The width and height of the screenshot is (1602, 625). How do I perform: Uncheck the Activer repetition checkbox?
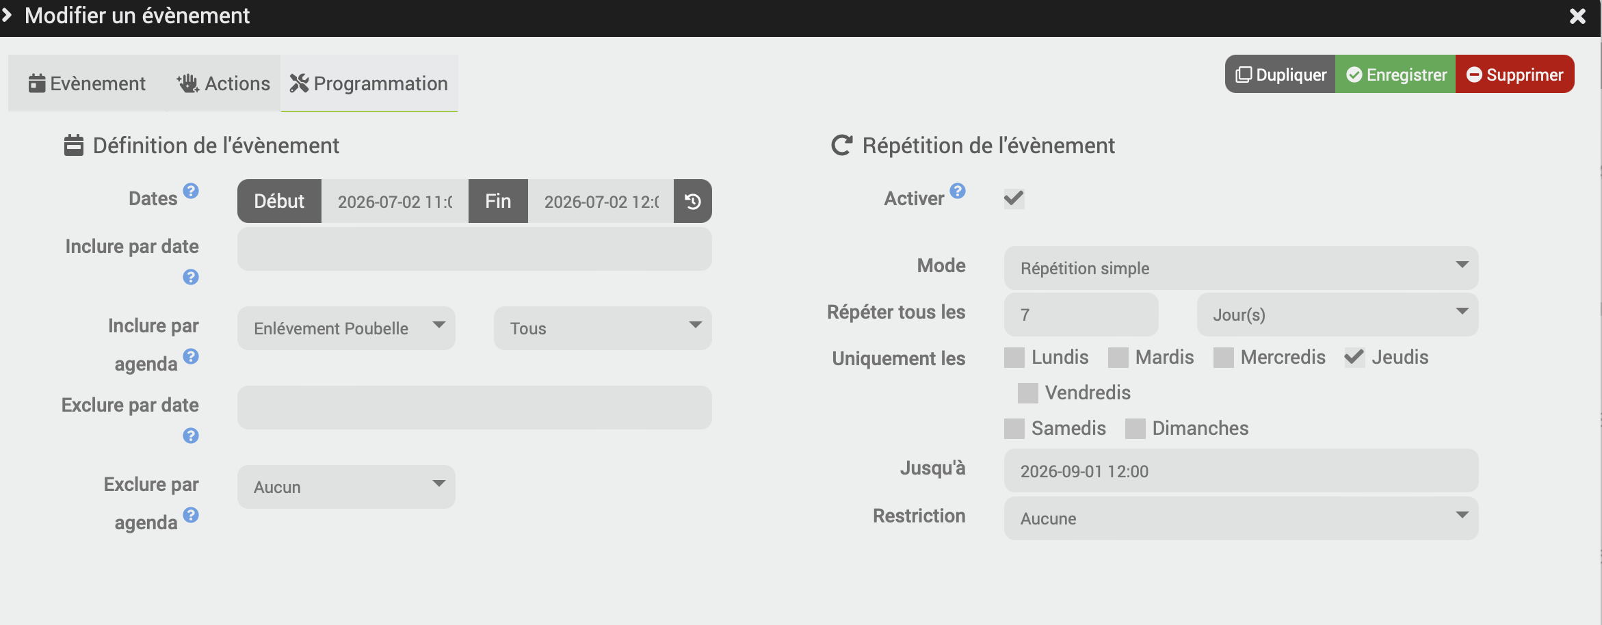pyautogui.click(x=1014, y=199)
